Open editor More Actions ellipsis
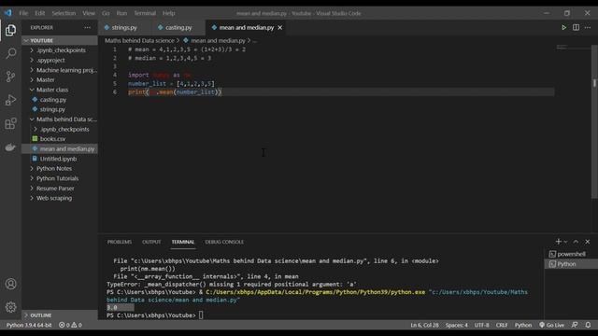Image resolution: width=598 pixels, height=336 pixels. pyautogui.click(x=588, y=27)
